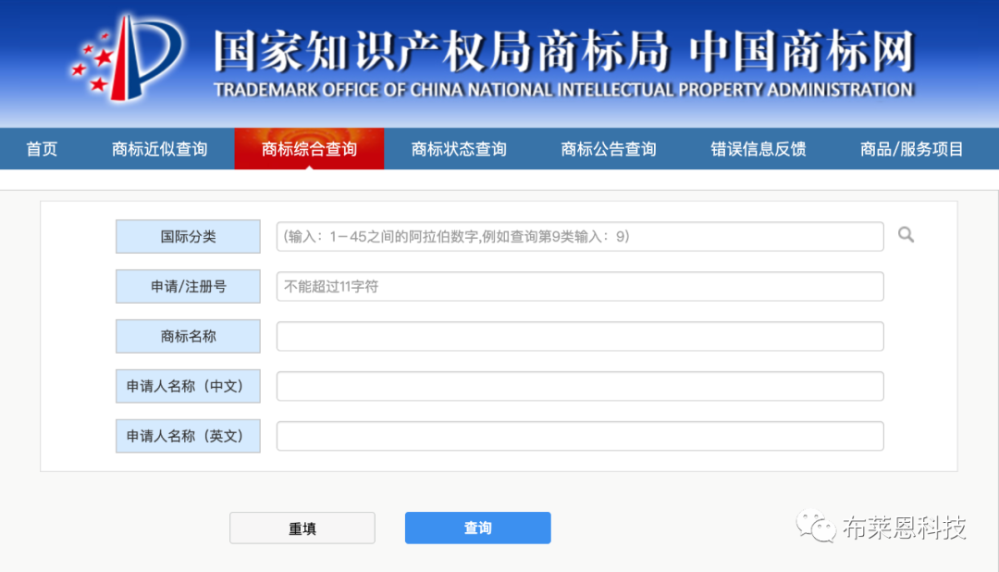The height and width of the screenshot is (572, 999).
Task: Click the 国家知识产权局商标局 中国商标网 header title
Action: [x=564, y=51]
